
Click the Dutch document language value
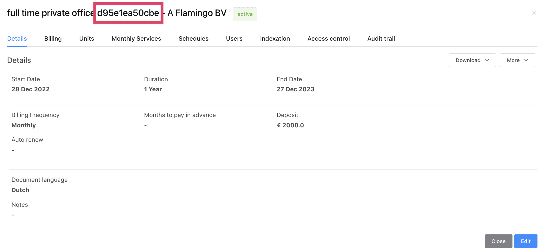tap(20, 190)
